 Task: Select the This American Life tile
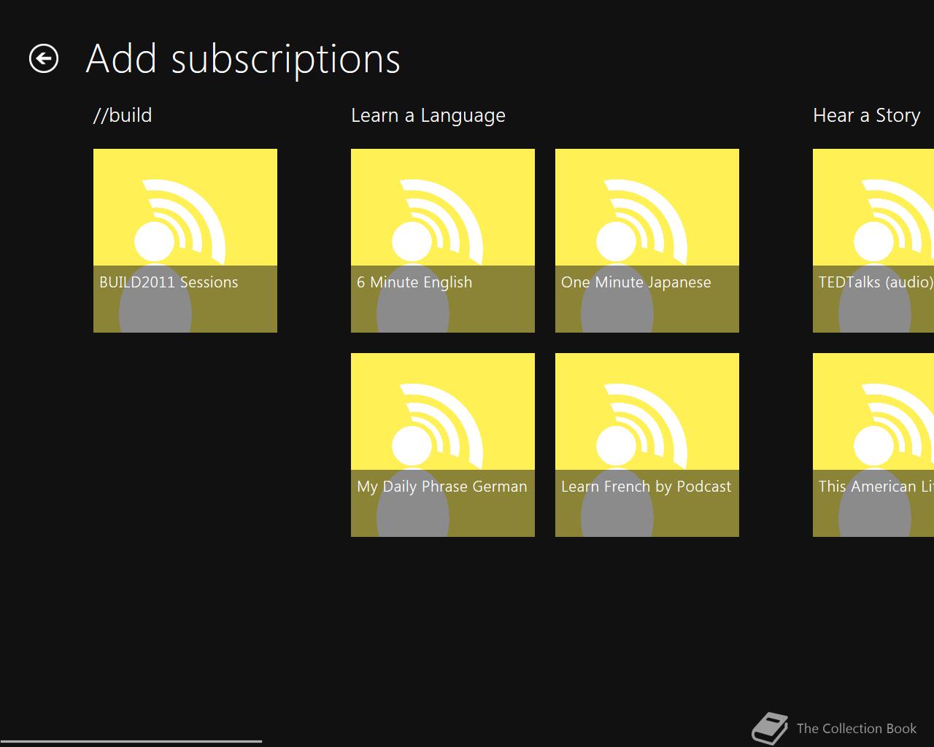pos(873,445)
